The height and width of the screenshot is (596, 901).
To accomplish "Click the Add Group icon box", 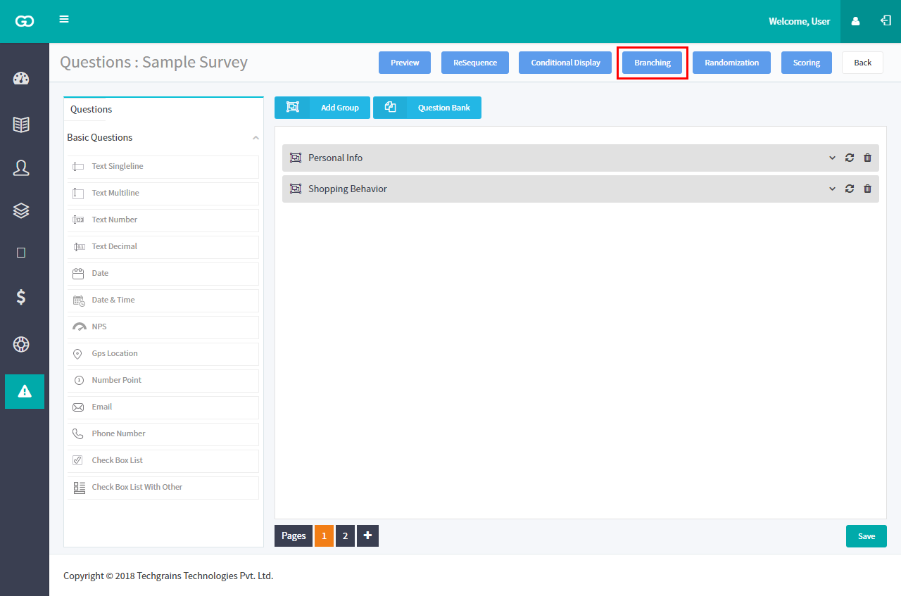I will click(x=293, y=108).
